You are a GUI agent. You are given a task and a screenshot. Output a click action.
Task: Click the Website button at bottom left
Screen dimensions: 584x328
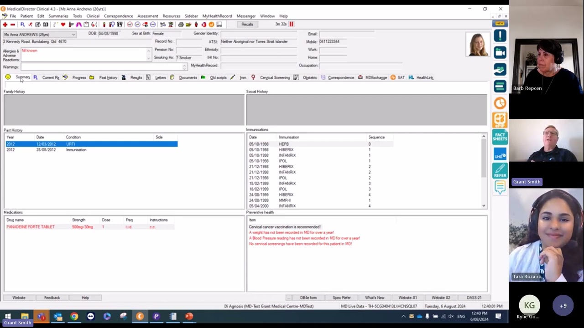(x=19, y=297)
